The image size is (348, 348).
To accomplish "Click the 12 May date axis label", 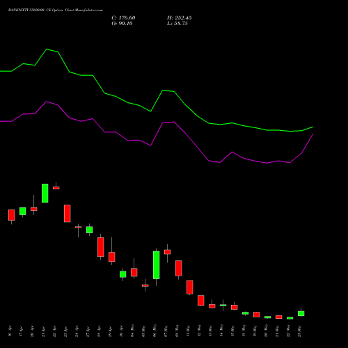I will pos(199,331).
